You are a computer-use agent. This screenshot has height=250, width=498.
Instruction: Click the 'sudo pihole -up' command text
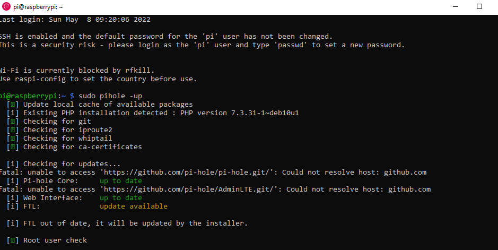[110, 96]
